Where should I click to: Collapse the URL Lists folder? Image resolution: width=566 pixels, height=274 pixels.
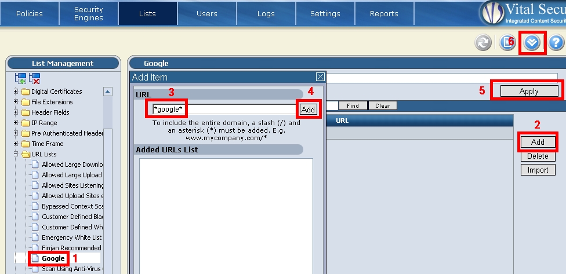pyautogui.click(x=16, y=154)
